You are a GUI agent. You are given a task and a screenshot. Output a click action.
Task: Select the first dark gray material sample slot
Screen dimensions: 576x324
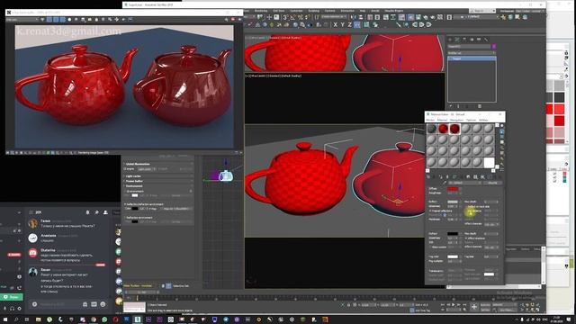432,129
